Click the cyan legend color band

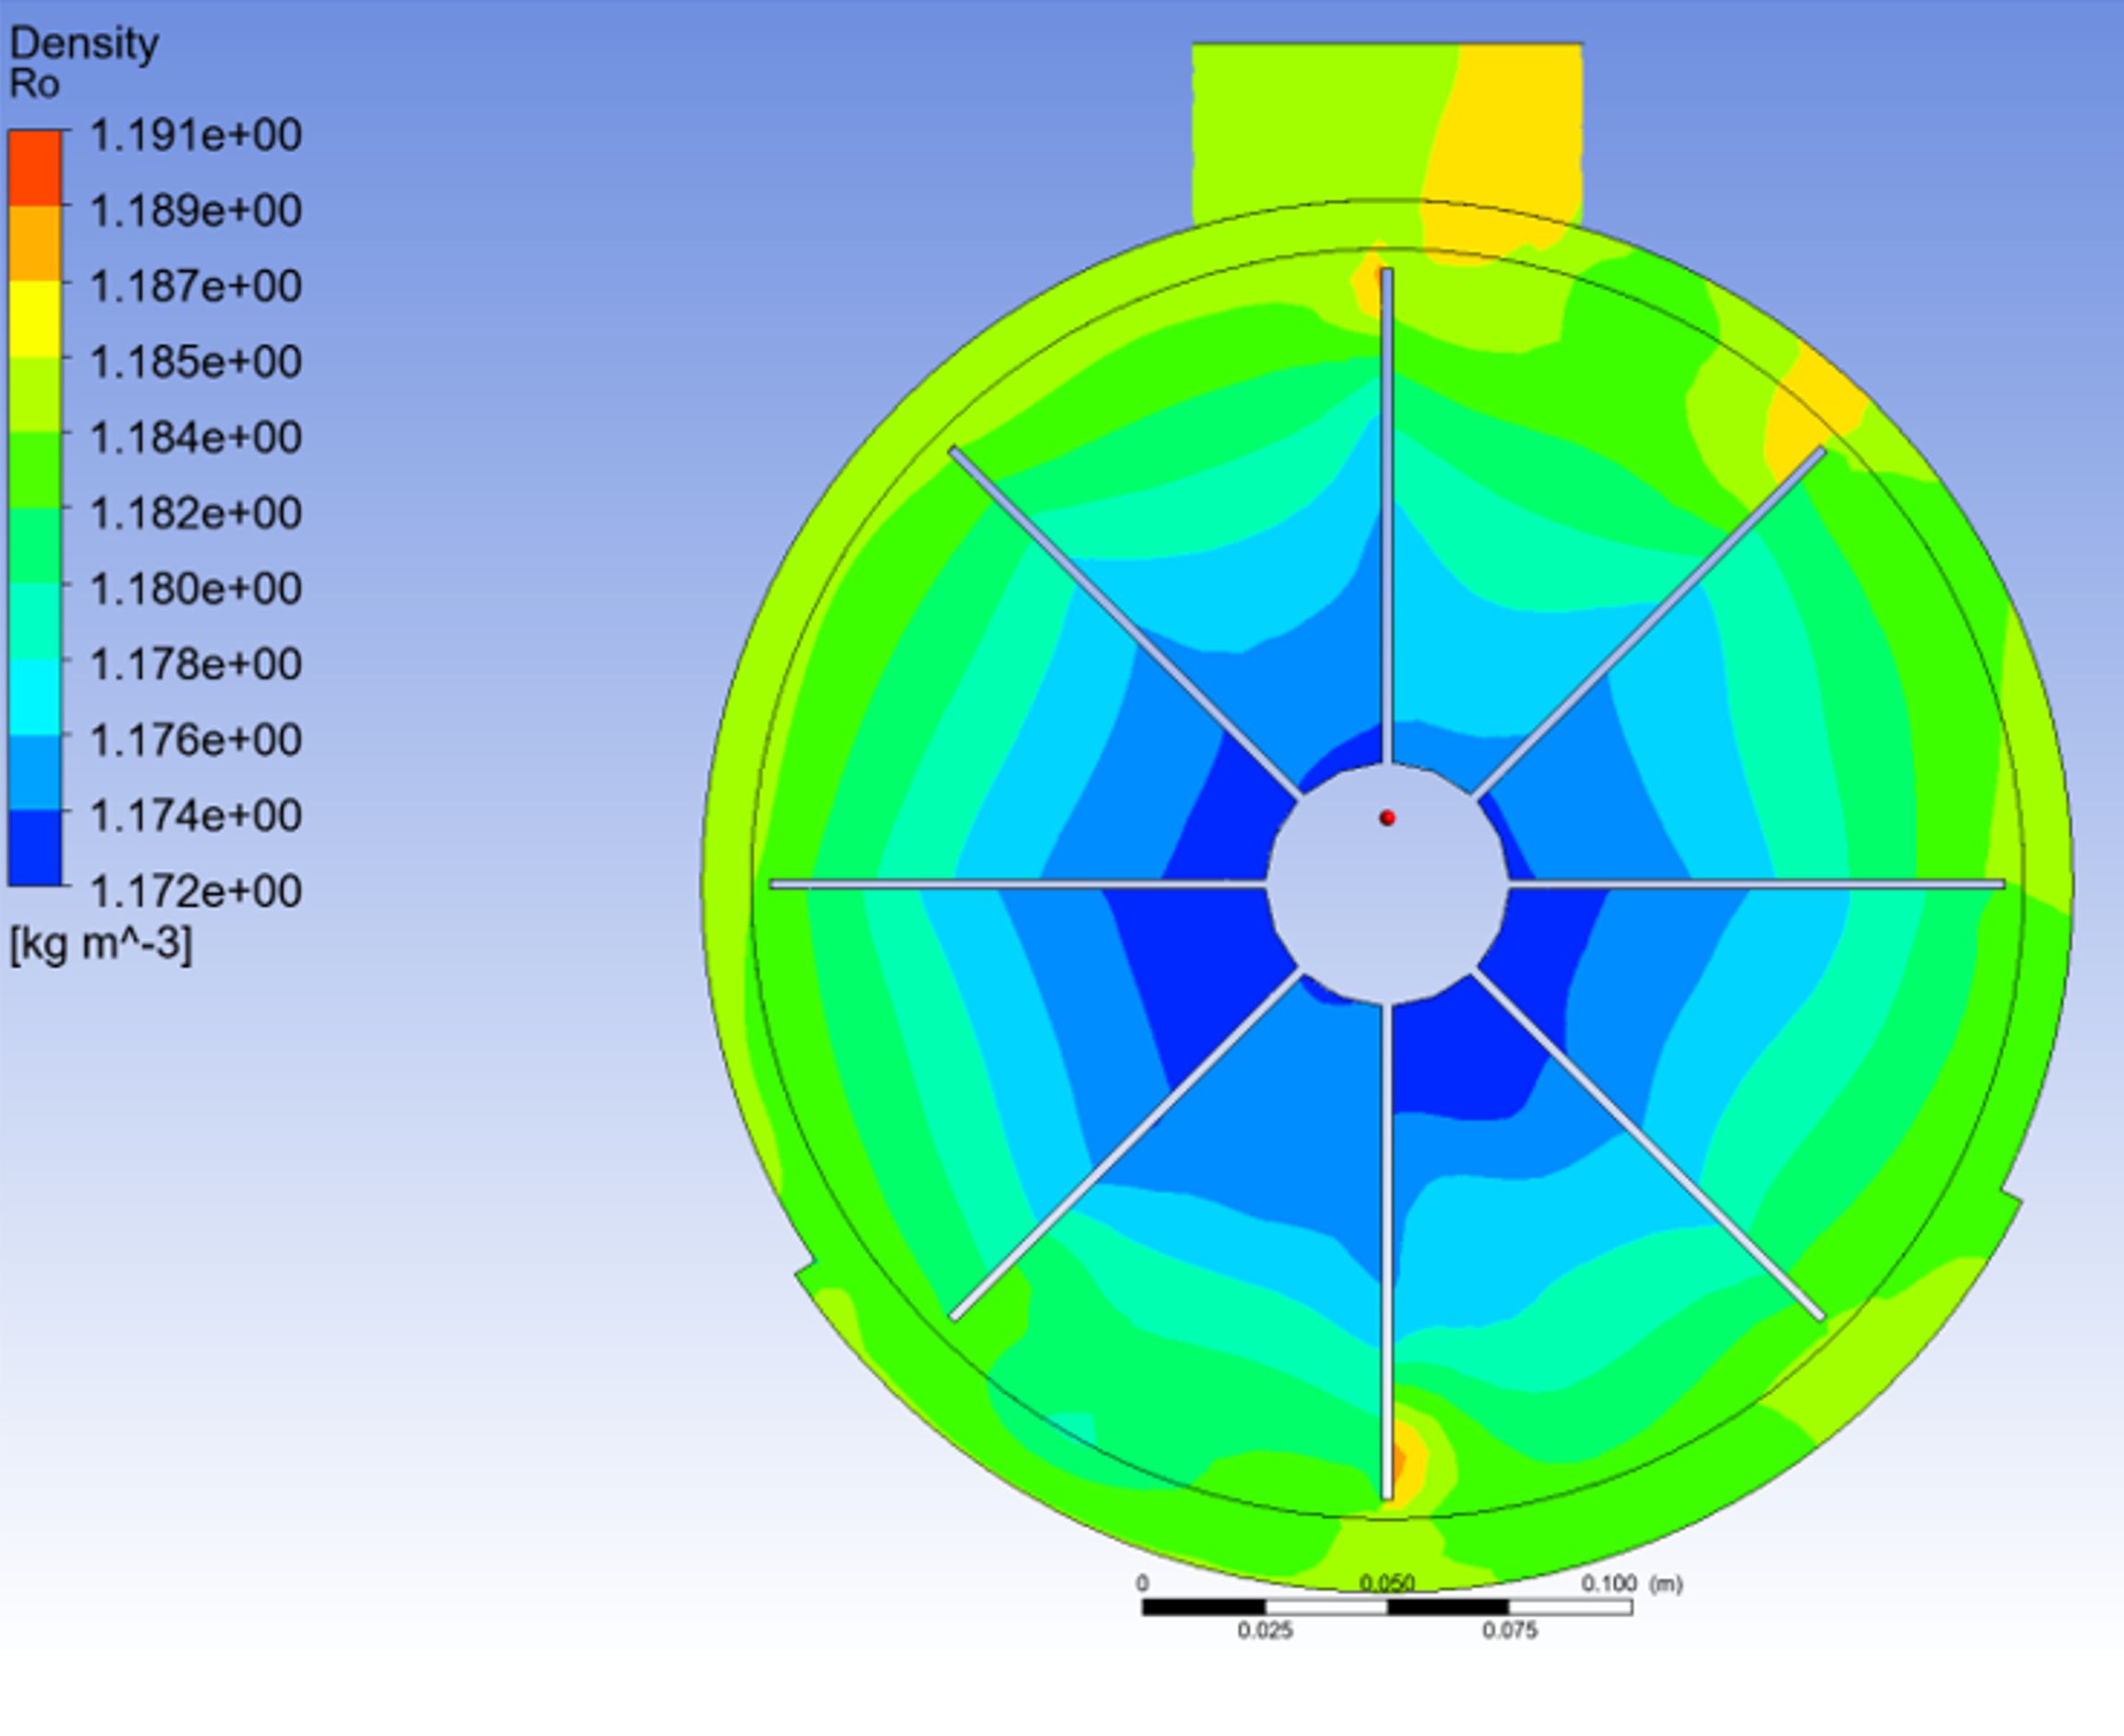(35, 697)
